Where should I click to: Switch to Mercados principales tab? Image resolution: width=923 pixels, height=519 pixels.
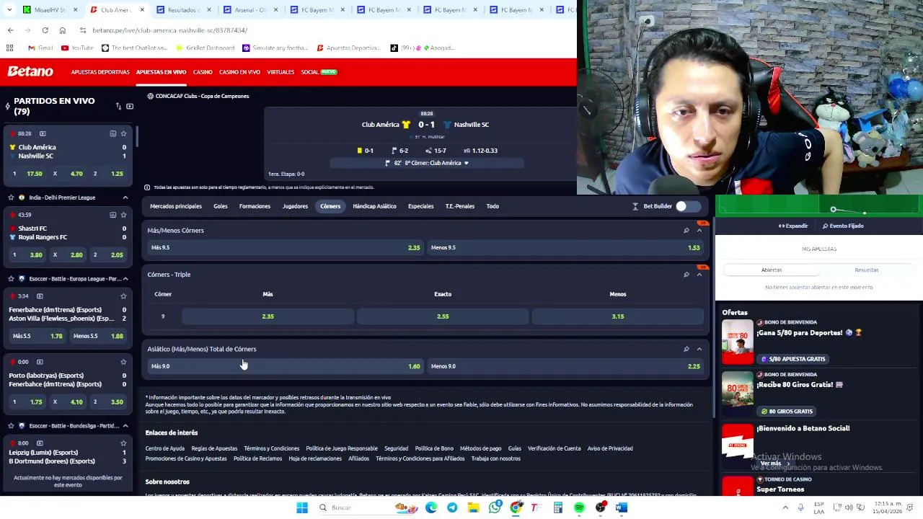pos(176,206)
